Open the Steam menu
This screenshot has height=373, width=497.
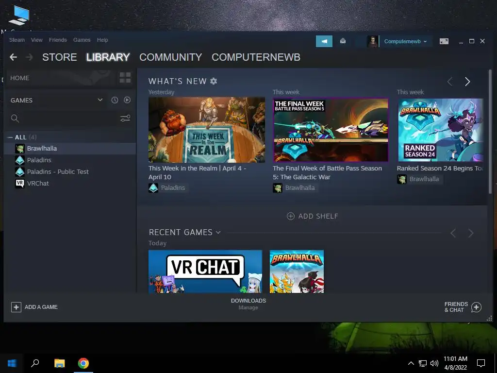point(17,40)
